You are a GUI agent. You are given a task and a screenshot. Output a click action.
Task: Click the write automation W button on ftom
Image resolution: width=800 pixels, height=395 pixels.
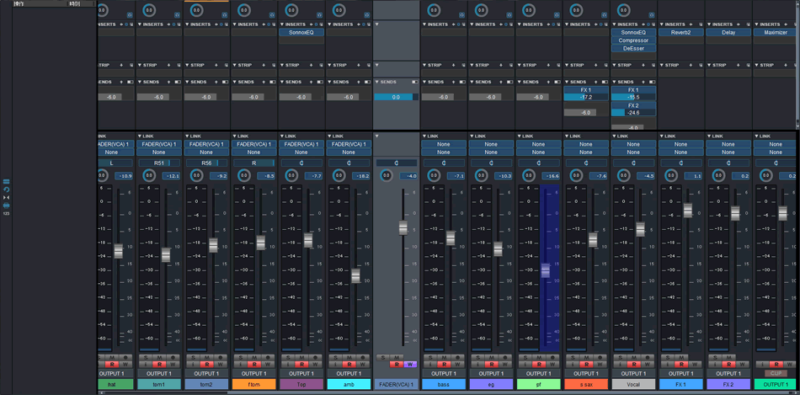click(x=269, y=365)
